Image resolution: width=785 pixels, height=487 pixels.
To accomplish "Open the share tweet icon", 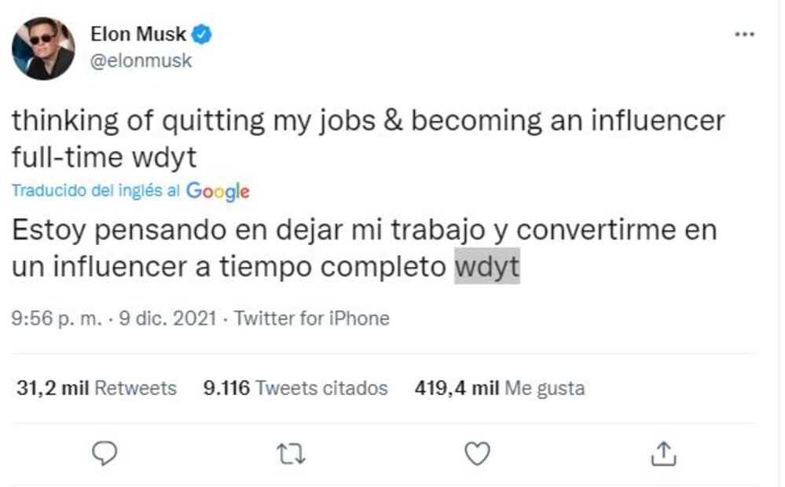I will coord(663,452).
